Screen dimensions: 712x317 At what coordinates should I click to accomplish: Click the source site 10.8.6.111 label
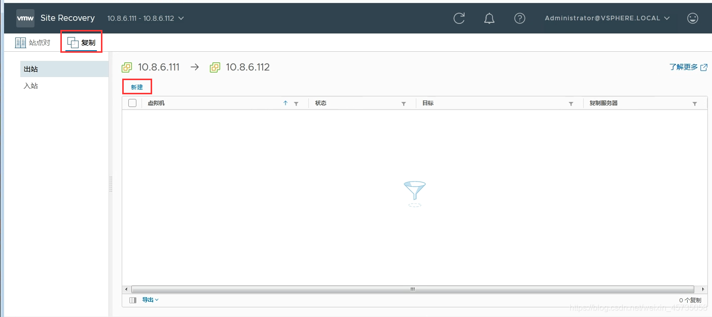159,67
